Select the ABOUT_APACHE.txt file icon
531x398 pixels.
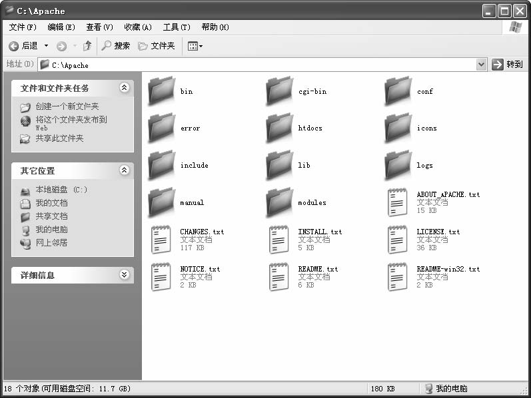pos(398,202)
